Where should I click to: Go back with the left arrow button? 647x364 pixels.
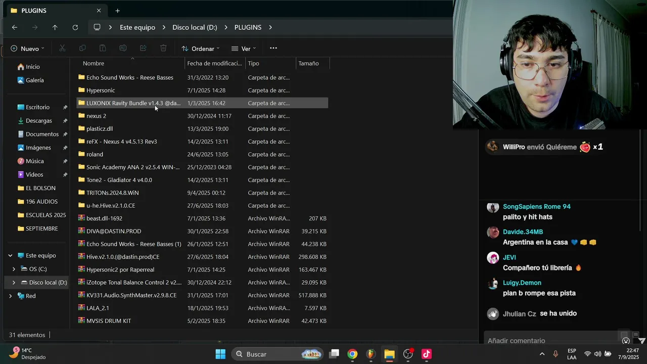15,27
